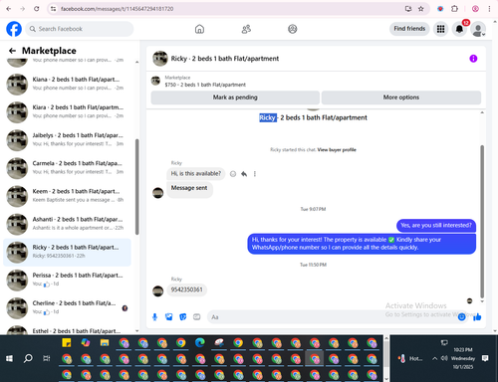Click the Mark as pending button

click(235, 97)
